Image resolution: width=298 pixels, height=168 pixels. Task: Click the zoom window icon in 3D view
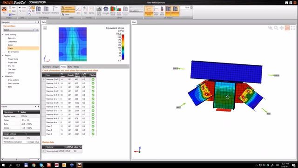tap(270, 28)
